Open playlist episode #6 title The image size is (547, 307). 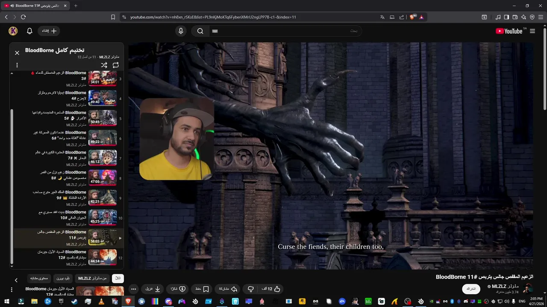[x=59, y=136]
